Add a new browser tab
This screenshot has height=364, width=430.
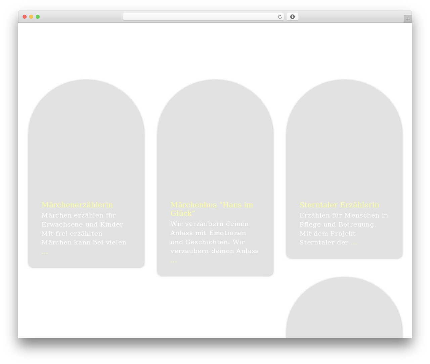coord(407,19)
